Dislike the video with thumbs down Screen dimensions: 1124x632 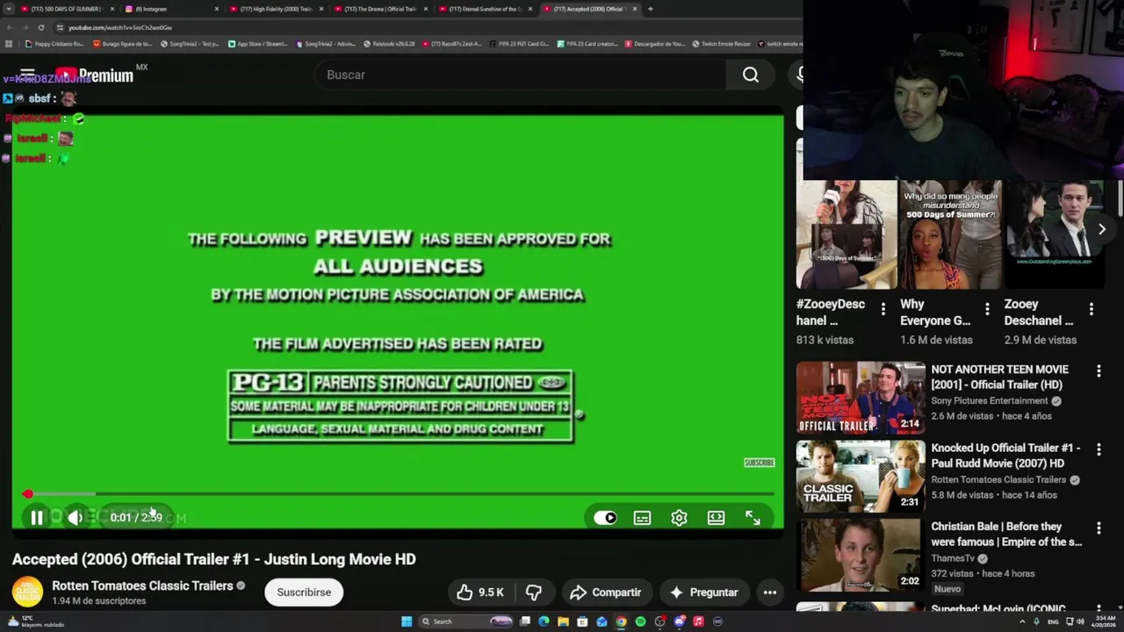pyautogui.click(x=533, y=592)
